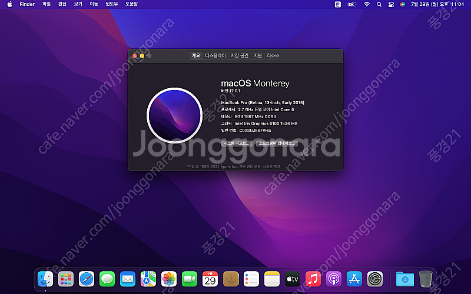The width and height of the screenshot is (471, 294).
Task: Open the 이동 menu
Action: click(x=94, y=4)
